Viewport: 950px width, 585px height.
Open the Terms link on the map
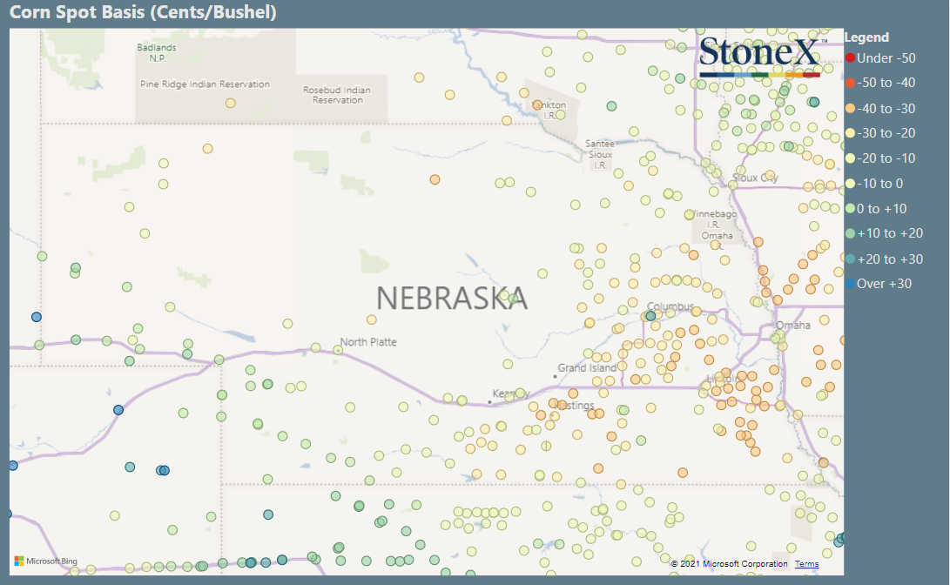point(806,564)
